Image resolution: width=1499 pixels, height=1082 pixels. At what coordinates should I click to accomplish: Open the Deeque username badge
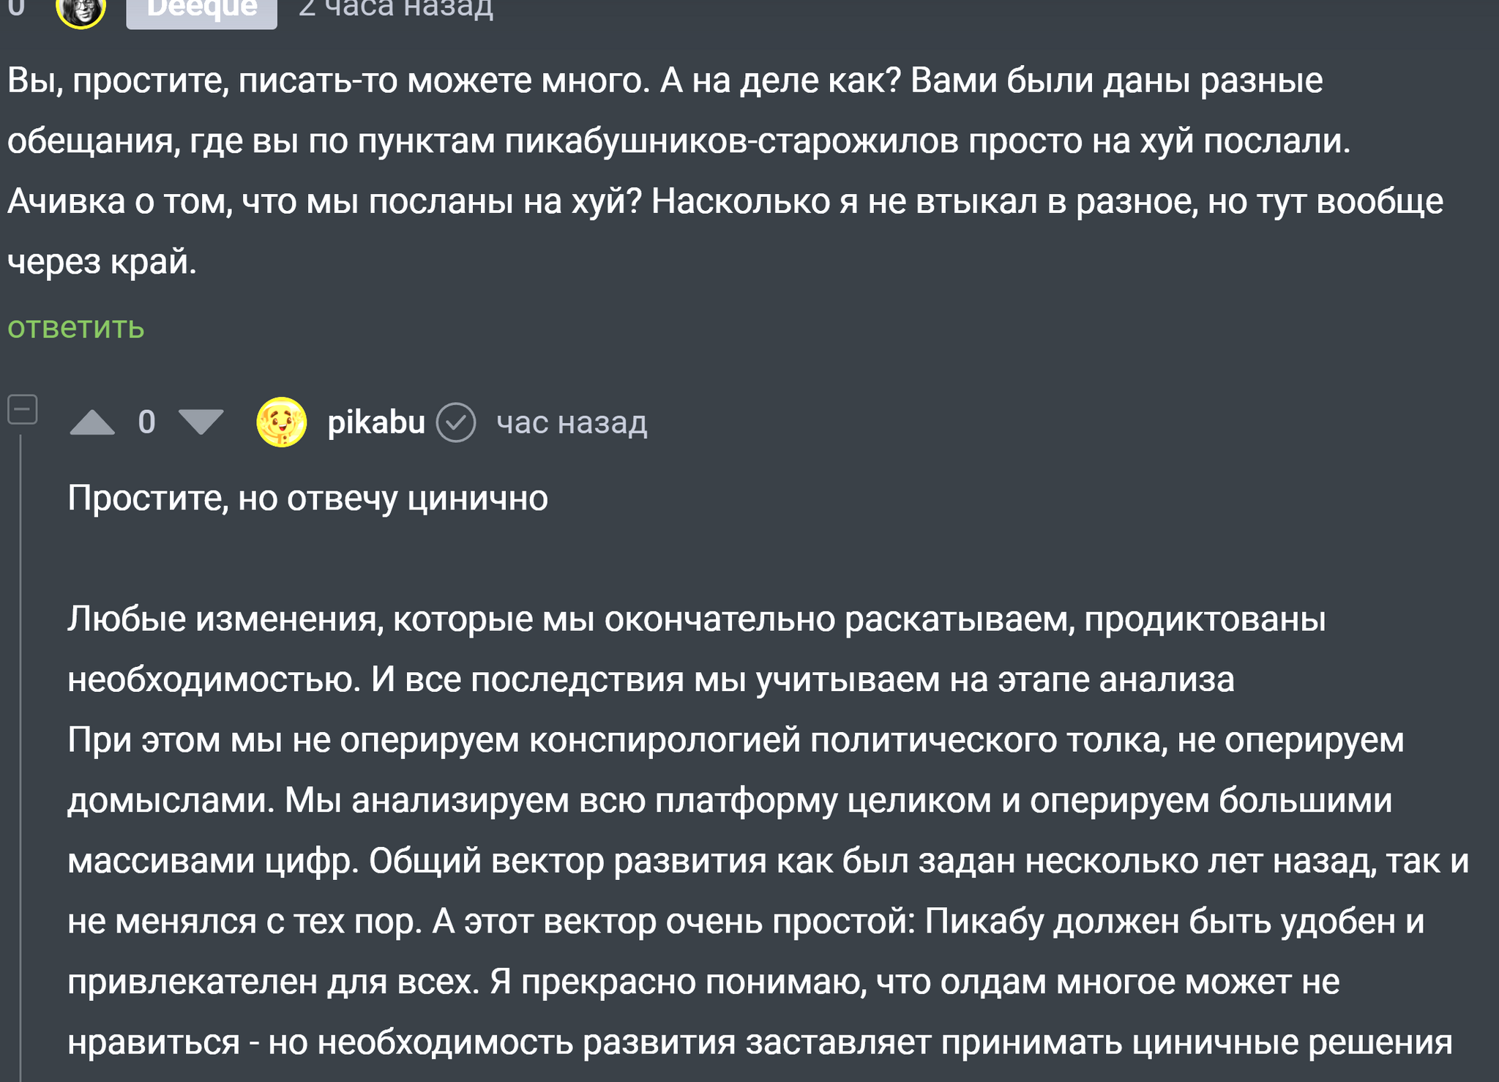point(201,10)
